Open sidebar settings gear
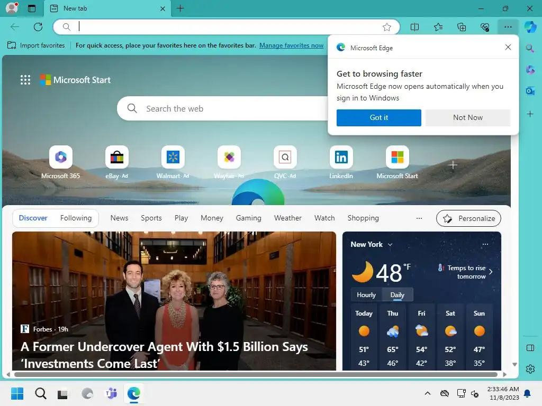This screenshot has height=406, width=542. [530, 369]
